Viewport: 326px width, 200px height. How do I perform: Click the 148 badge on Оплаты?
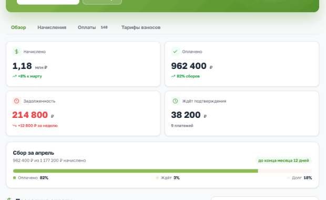coord(104,27)
